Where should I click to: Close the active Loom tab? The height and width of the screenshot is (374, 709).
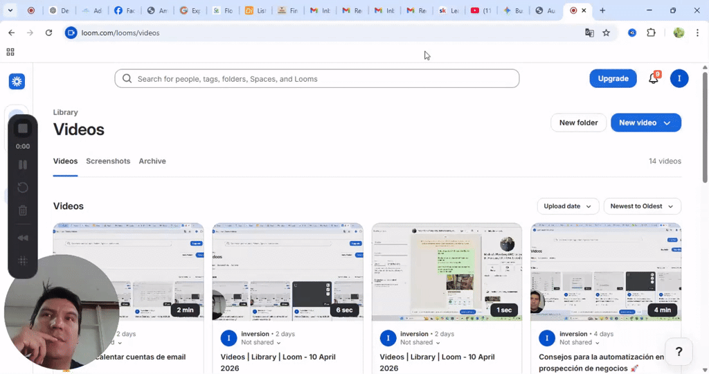pos(584,10)
